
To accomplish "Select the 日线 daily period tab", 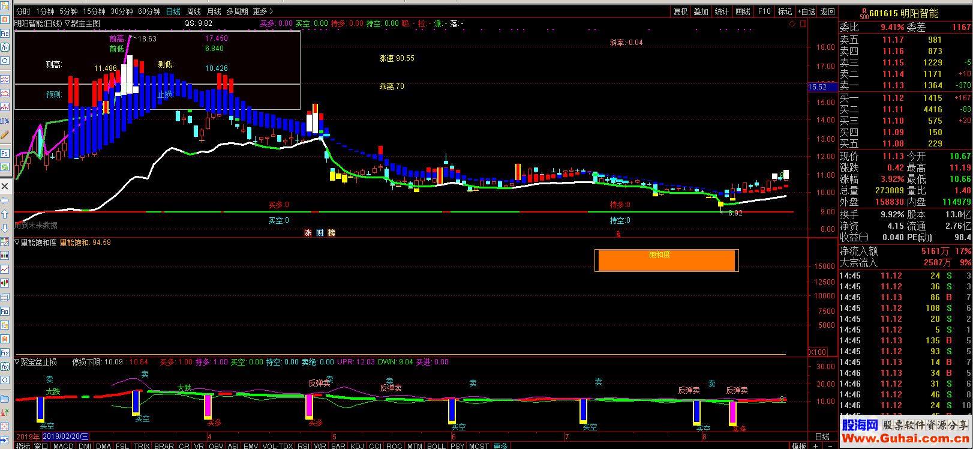I will [x=173, y=11].
